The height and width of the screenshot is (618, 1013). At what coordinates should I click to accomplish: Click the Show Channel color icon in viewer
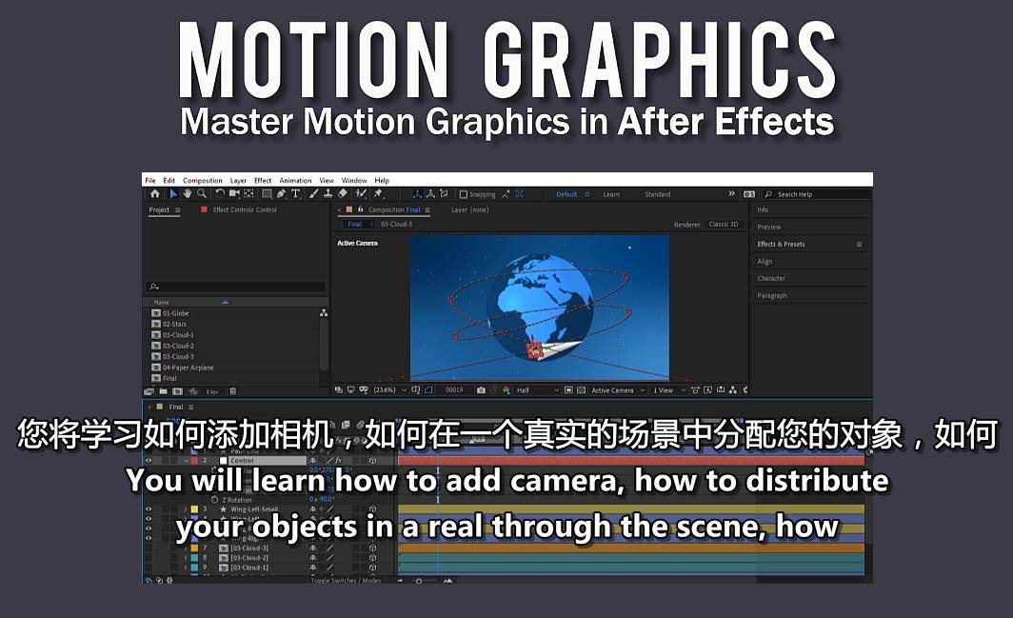tap(506, 390)
